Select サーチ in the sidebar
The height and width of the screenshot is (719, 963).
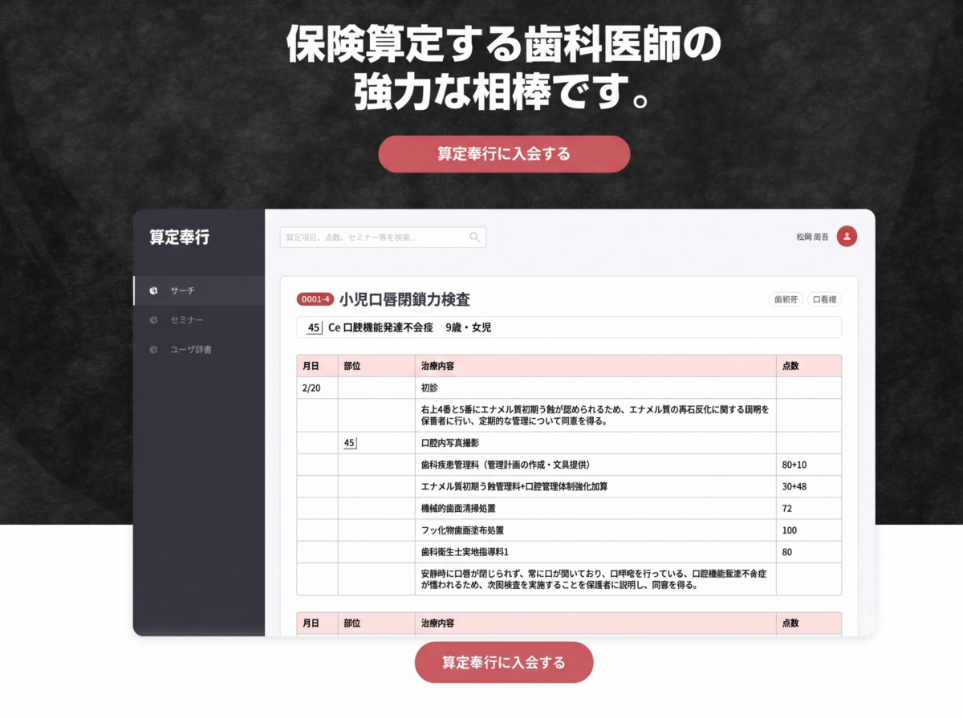tap(199, 290)
